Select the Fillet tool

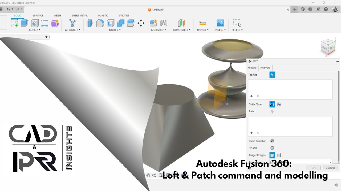tap(100, 23)
